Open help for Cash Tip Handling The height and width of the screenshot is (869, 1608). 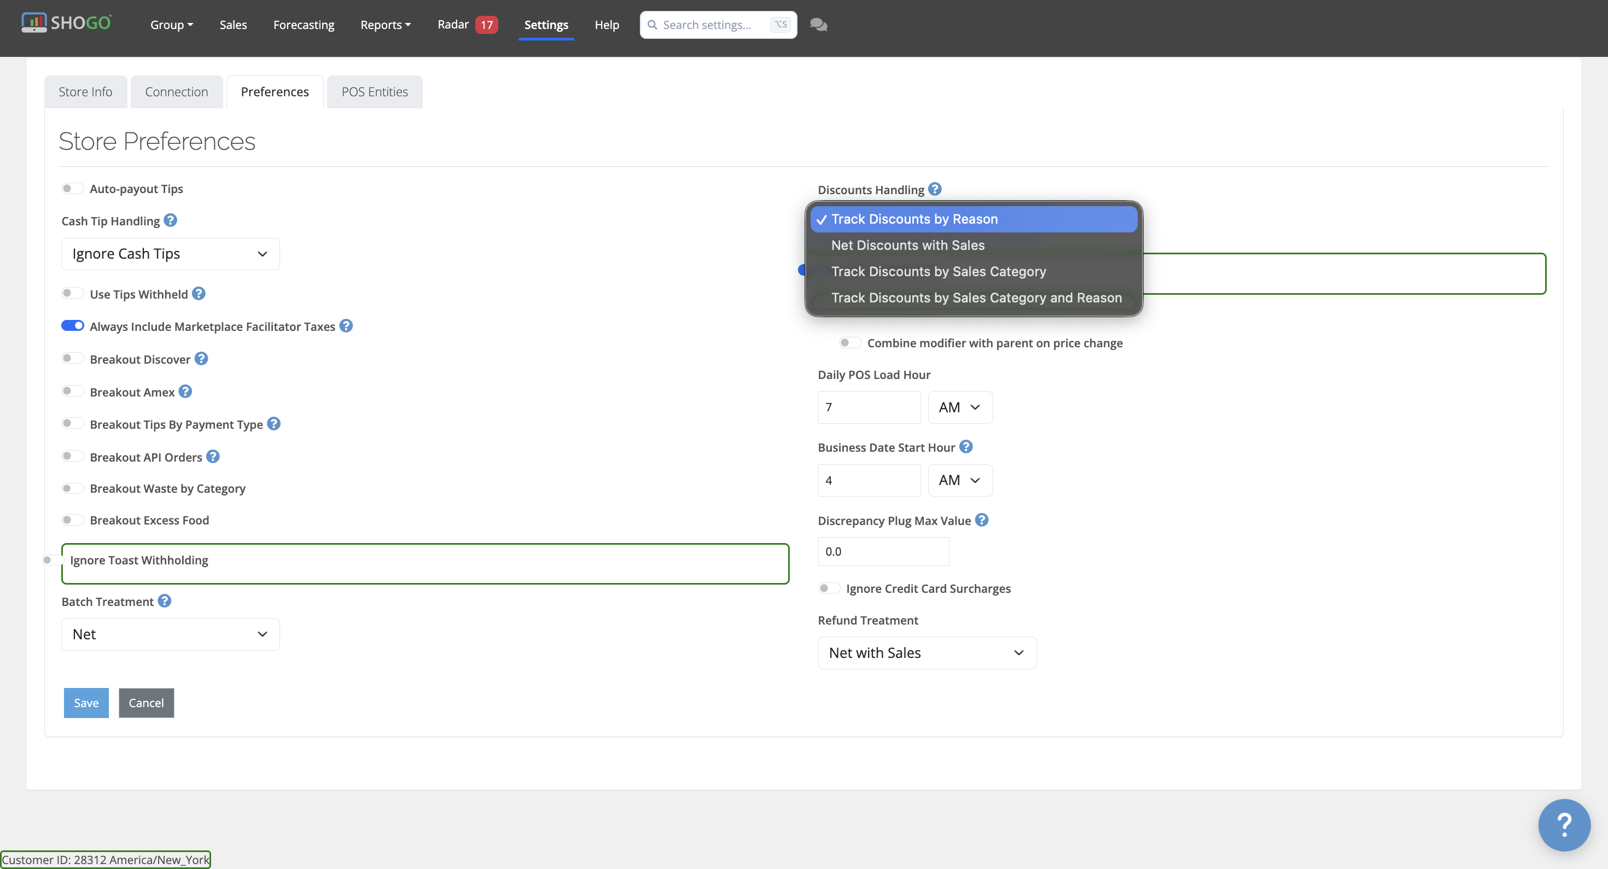tap(171, 220)
